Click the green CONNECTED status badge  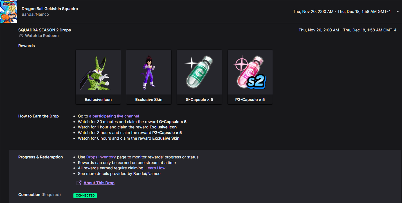pyautogui.click(x=85, y=195)
